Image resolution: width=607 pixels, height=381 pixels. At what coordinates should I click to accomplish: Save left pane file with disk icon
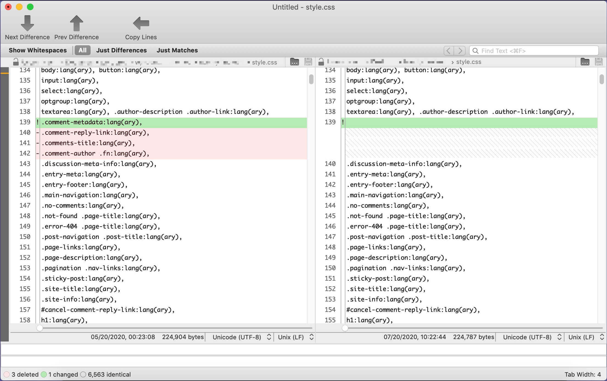pos(308,62)
